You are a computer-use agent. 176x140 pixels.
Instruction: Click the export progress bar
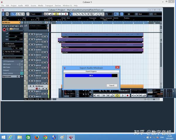91,76
